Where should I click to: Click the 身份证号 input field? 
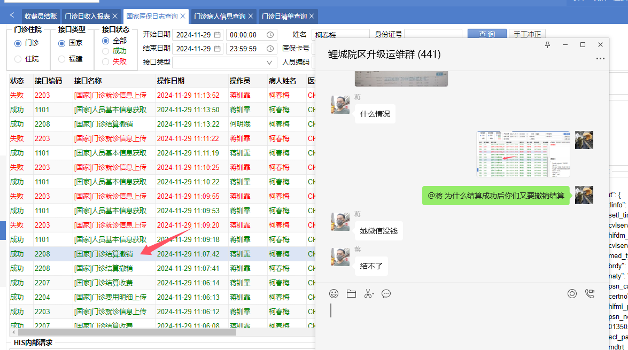433,34
